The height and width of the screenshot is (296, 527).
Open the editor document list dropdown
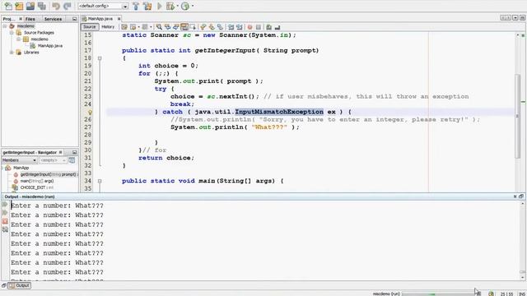pos(515,18)
